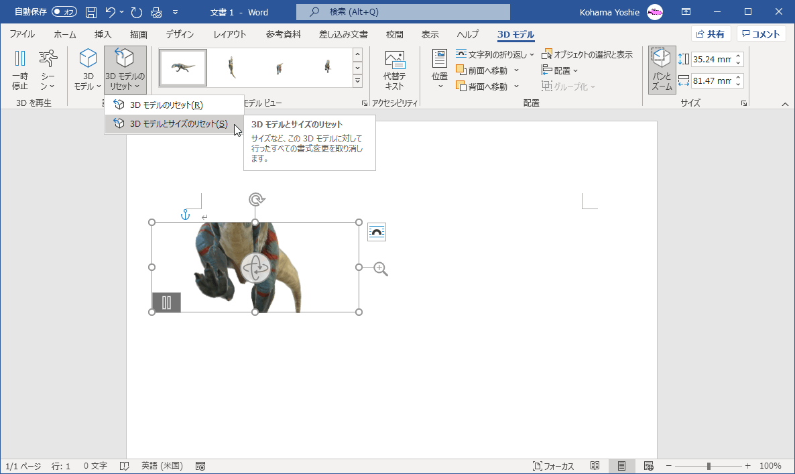
Task: Click the width field 81.47 mm
Action: pyautogui.click(x=711, y=80)
